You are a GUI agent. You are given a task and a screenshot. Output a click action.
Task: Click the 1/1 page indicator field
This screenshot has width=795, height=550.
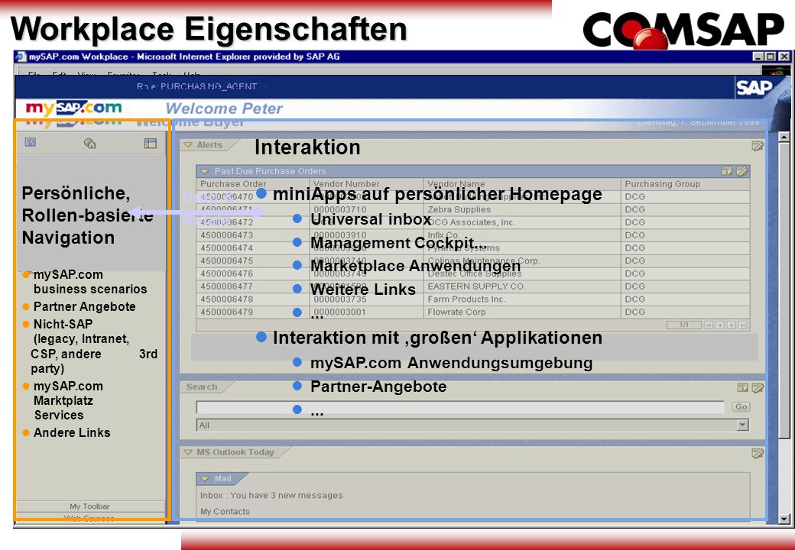(684, 325)
